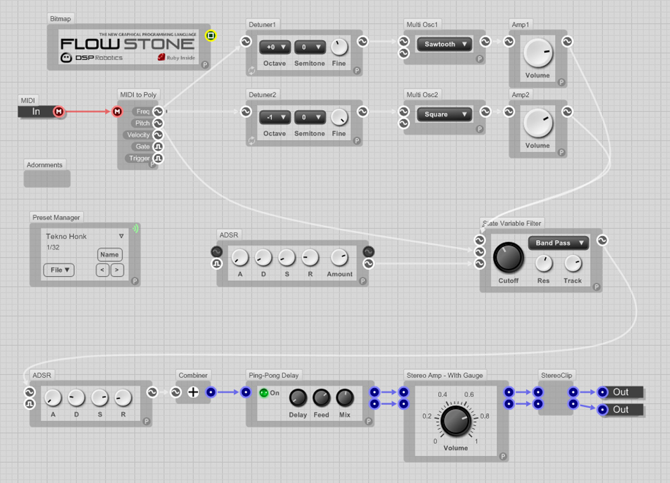670x483 pixels.
Task: Click the Name button in Preset Manager
Action: tap(109, 255)
